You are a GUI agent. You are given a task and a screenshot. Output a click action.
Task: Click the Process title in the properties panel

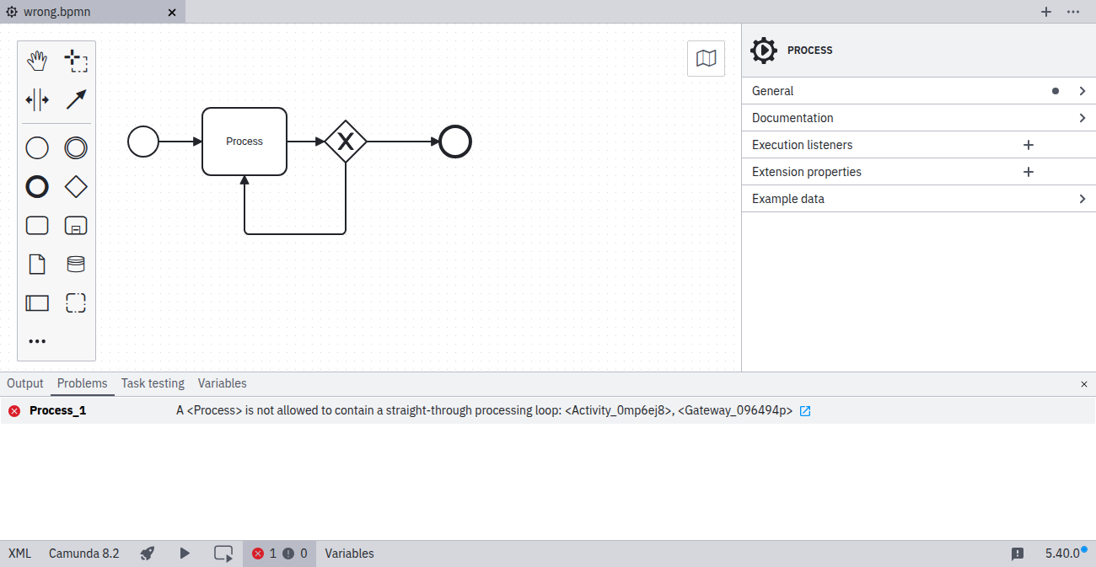click(x=810, y=51)
